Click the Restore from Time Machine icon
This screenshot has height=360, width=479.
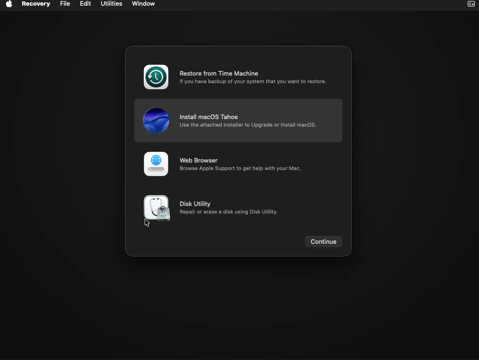coord(156,77)
